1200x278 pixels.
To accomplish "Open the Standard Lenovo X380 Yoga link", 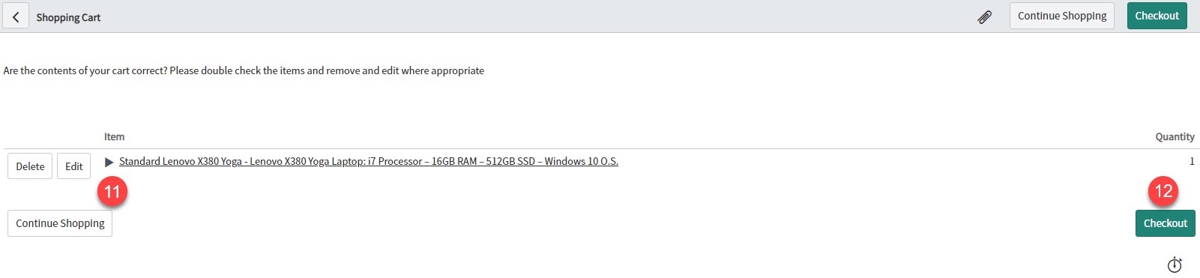I will coord(369,161).
